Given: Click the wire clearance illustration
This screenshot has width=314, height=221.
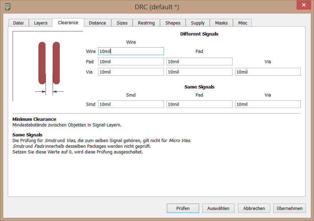Looking at the screenshot, I should (x=48, y=66).
